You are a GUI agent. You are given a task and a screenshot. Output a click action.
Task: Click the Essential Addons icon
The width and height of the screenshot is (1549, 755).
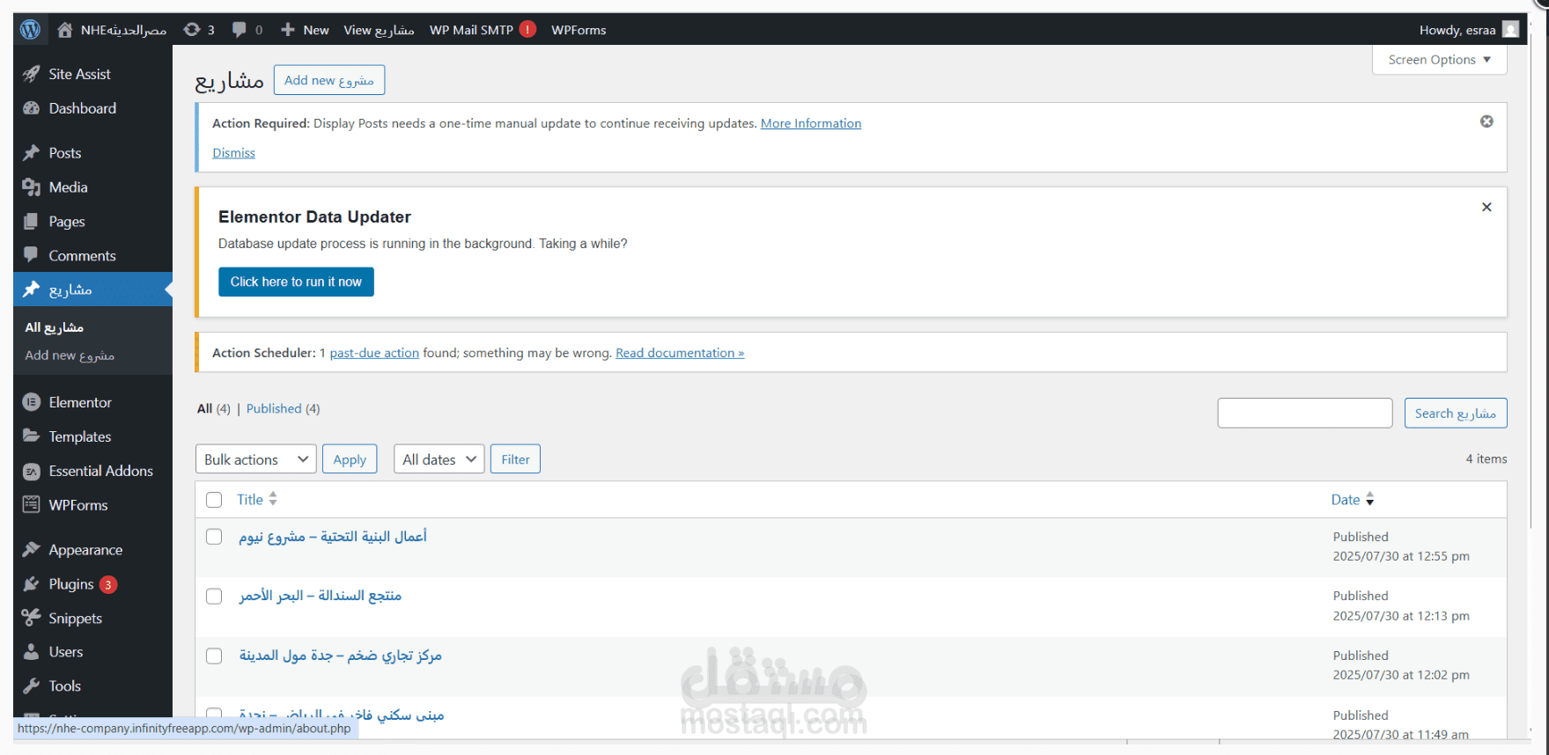pos(32,472)
